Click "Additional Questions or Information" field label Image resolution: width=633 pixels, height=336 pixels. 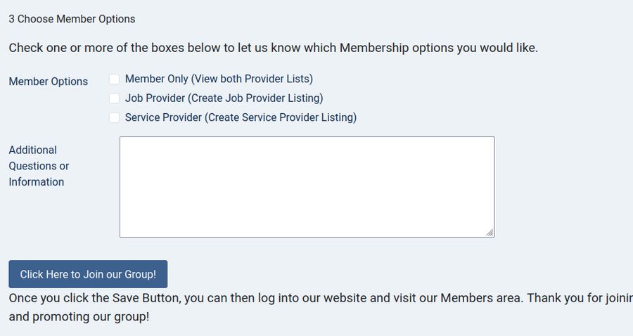[x=39, y=166]
